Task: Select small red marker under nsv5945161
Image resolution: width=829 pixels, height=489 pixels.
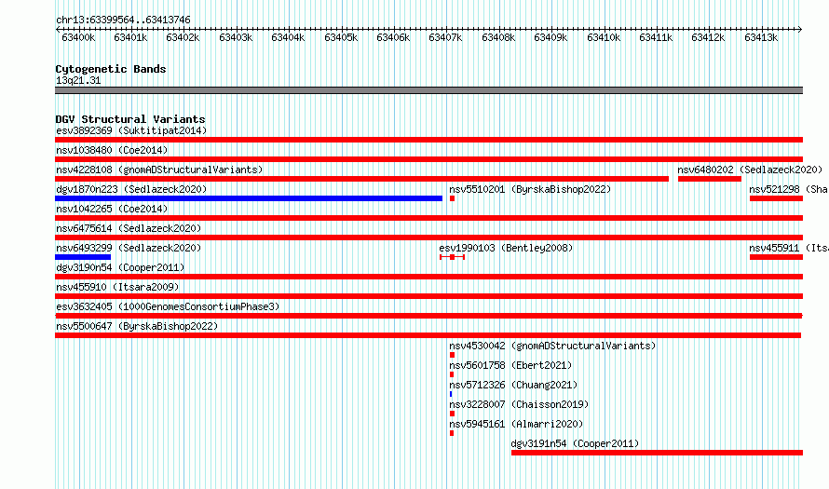Action: pos(452,433)
